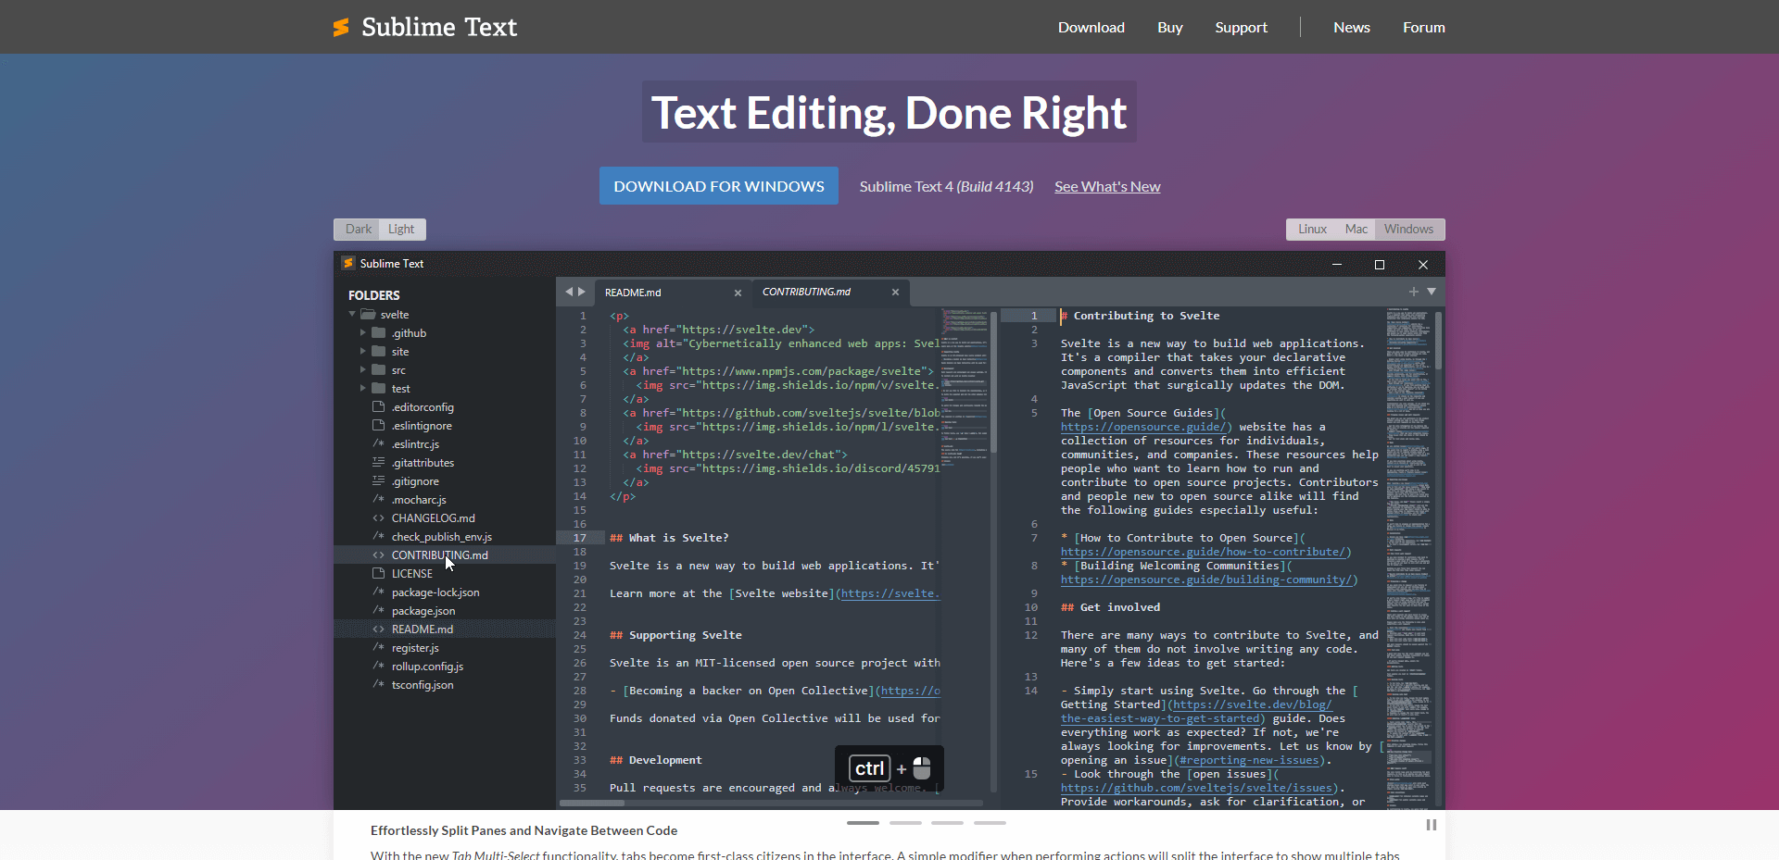This screenshot has height=860, width=1779.
Task: Pause the feature carousel with the pause icon
Action: (1432, 824)
